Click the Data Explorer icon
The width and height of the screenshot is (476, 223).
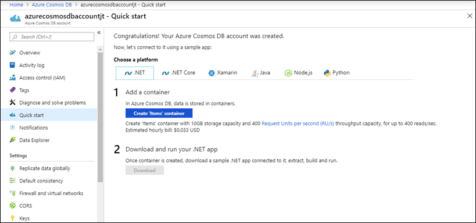[12, 140]
